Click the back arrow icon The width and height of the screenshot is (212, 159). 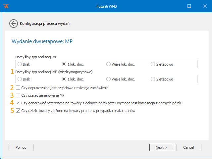14,24
